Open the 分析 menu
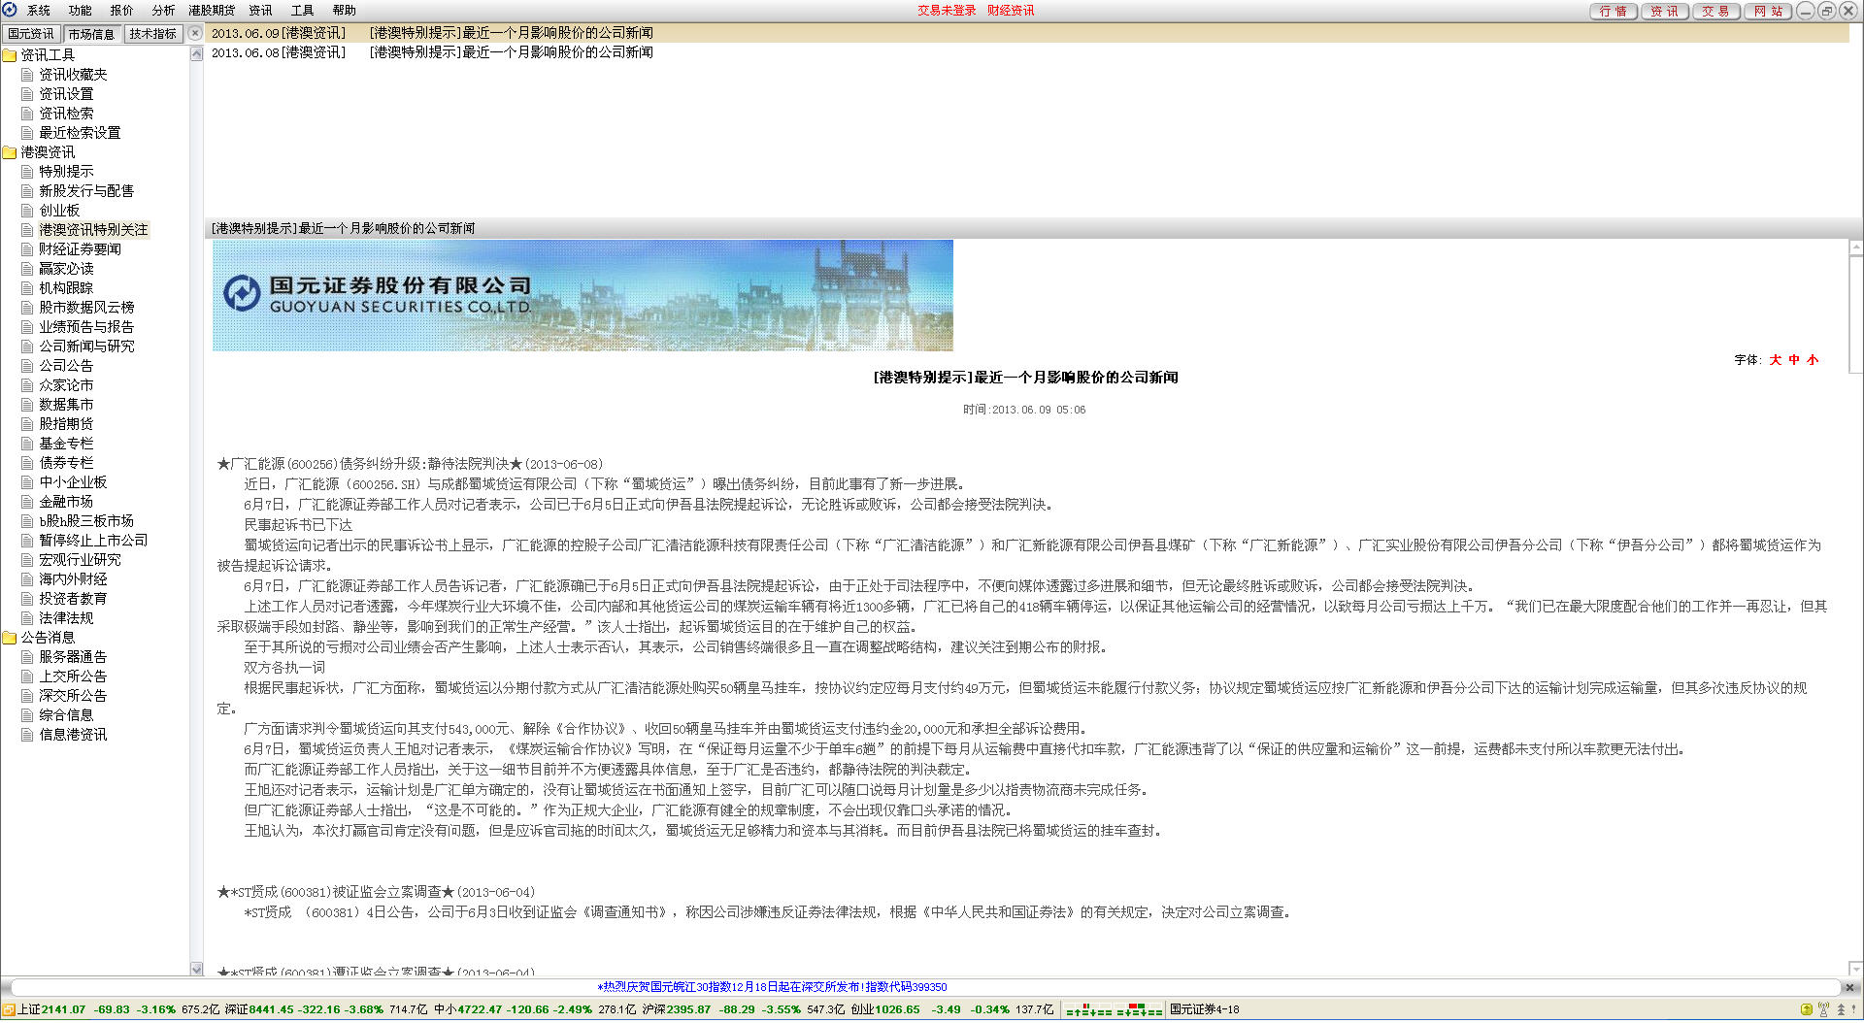 (x=163, y=11)
